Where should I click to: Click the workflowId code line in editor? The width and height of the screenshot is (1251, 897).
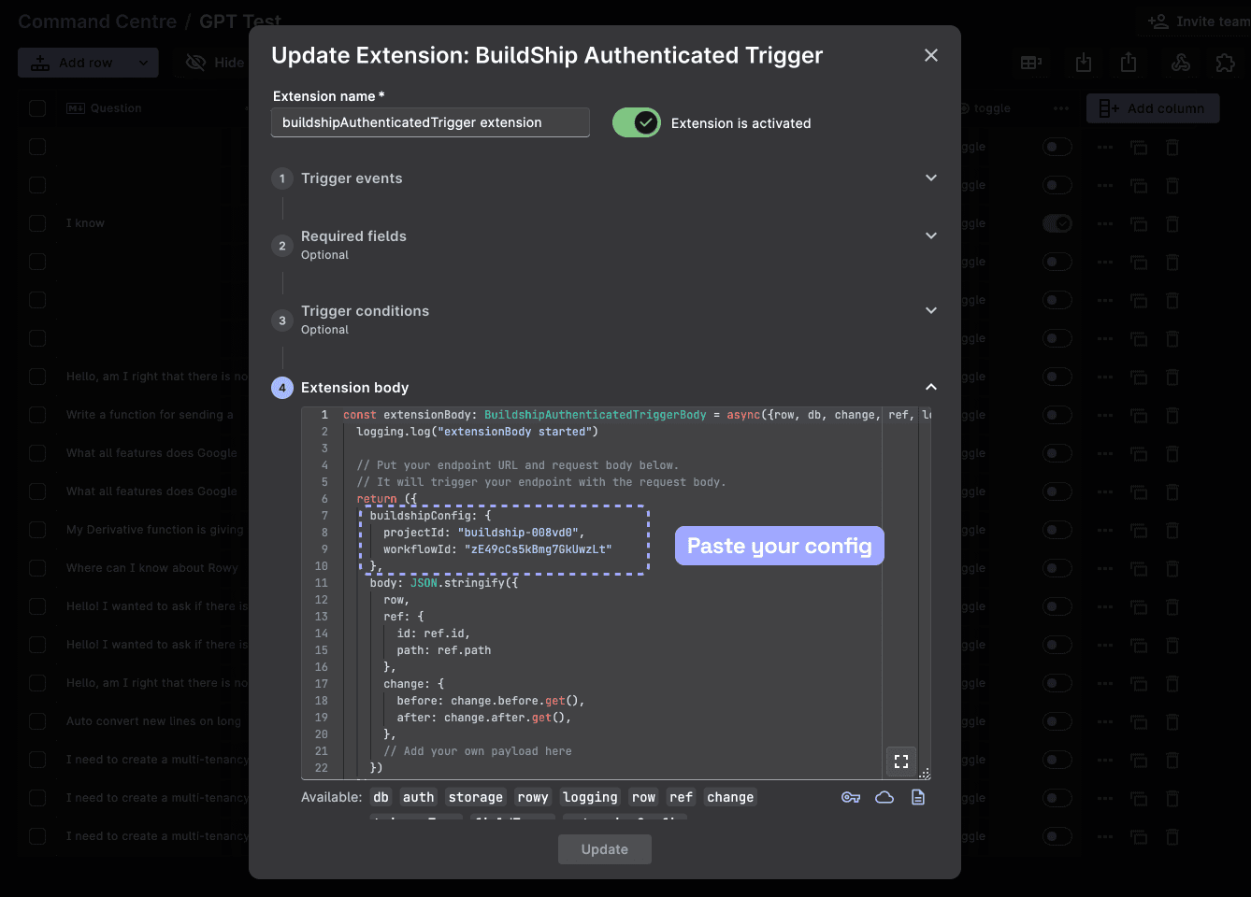497,549
